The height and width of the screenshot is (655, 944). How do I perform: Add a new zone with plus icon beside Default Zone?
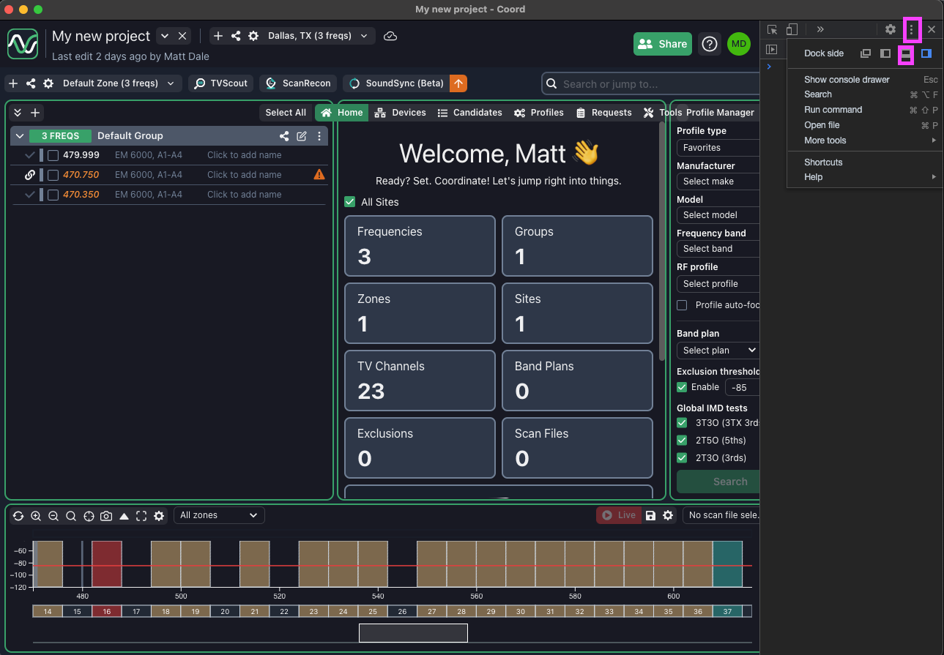(x=13, y=83)
